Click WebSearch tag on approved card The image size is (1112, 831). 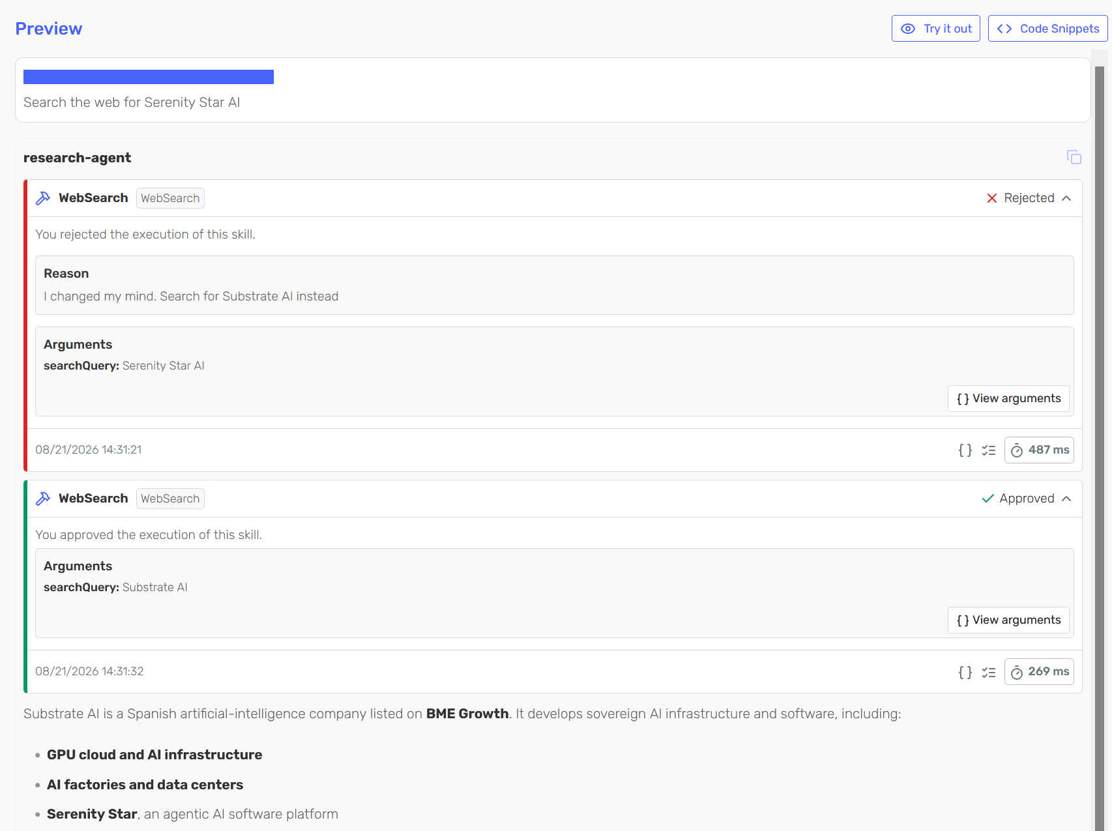click(x=170, y=499)
